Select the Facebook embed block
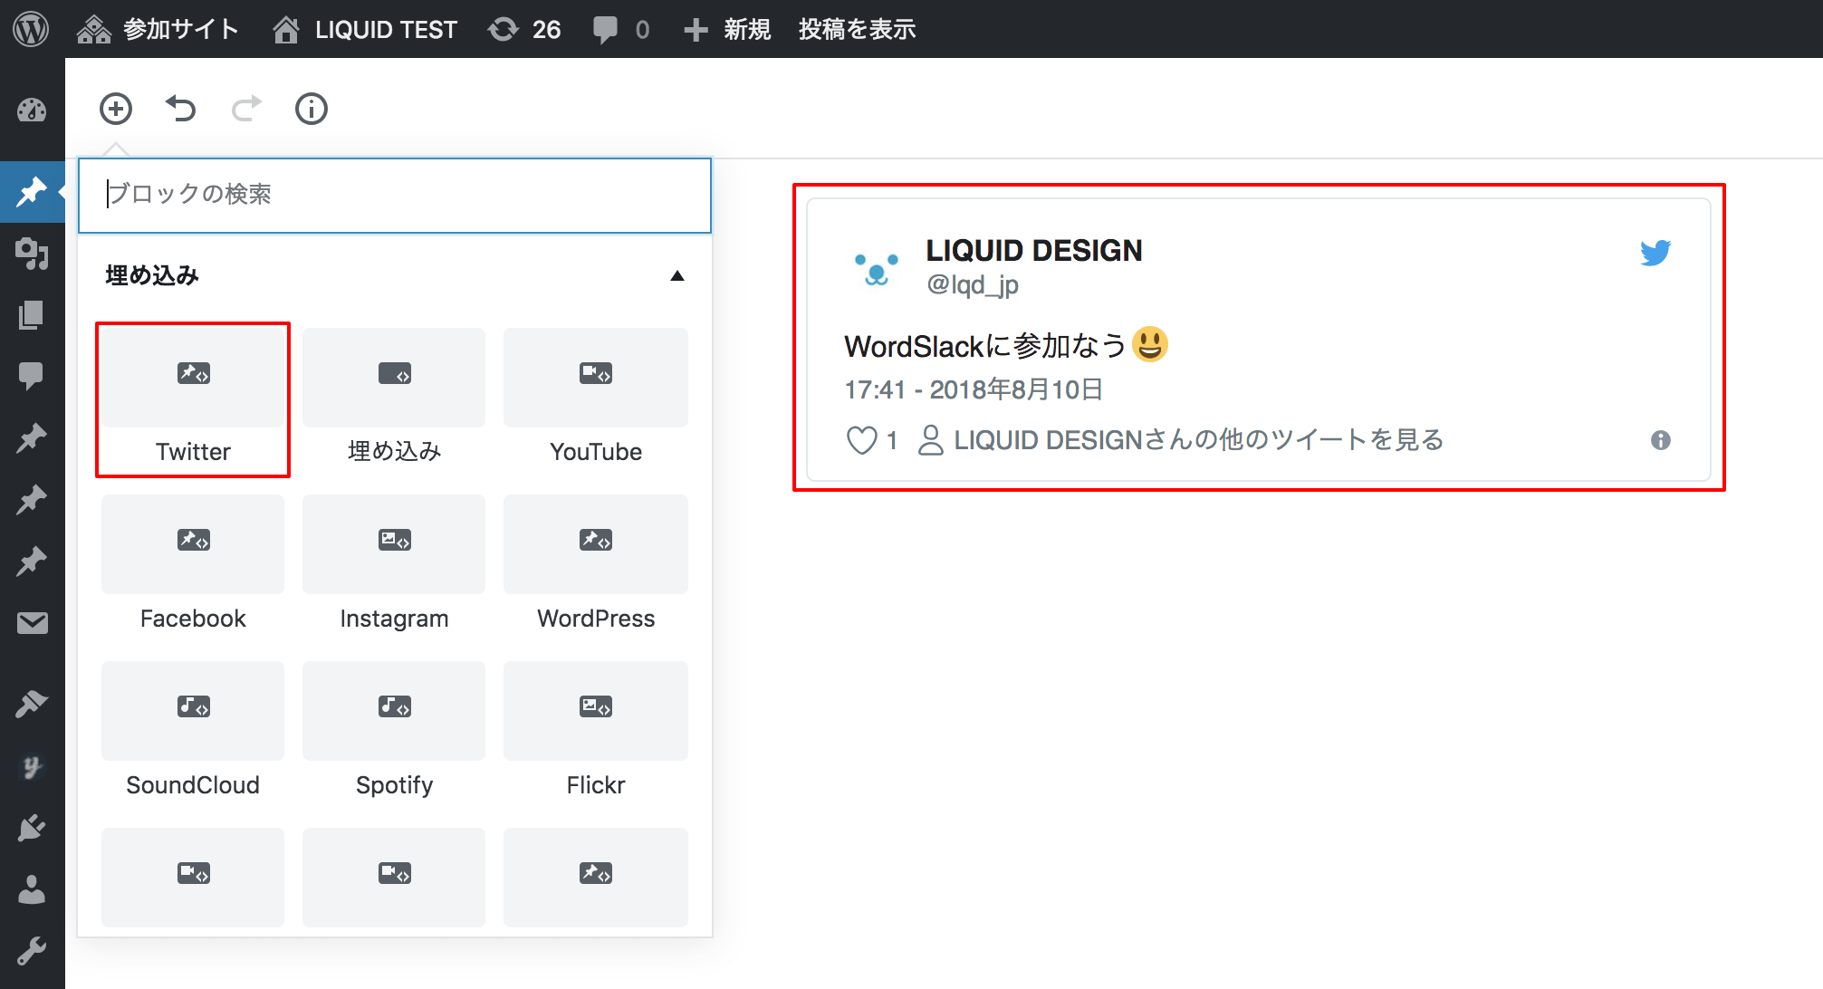The height and width of the screenshot is (989, 1823). point(193,565)
